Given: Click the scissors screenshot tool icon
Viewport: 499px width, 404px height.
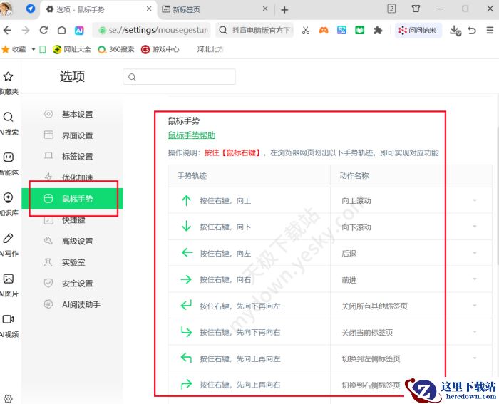Looking at the screenshot, I should coord(306,30).
